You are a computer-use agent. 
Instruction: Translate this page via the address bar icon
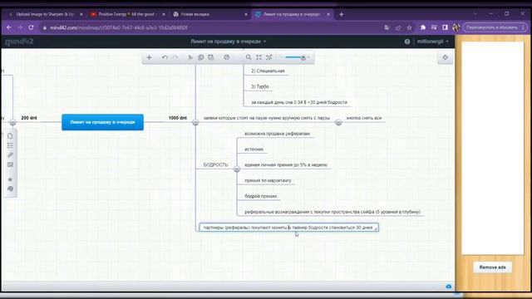tap(387, 27)
